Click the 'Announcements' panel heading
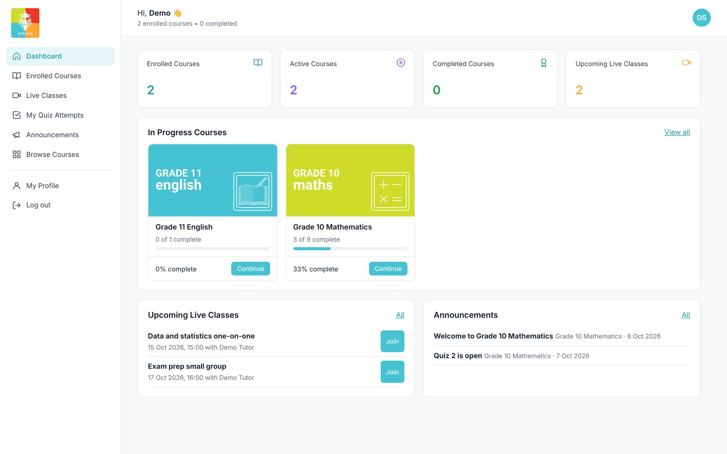 [x=466, y=315]
